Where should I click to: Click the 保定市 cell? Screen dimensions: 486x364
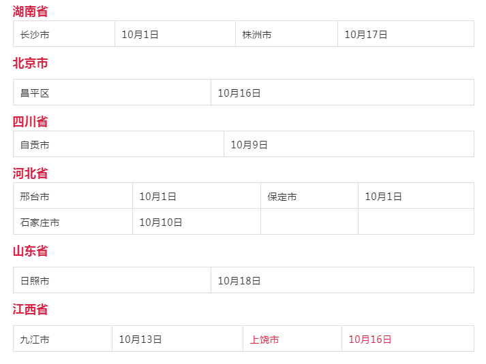[x=309, y=196]
